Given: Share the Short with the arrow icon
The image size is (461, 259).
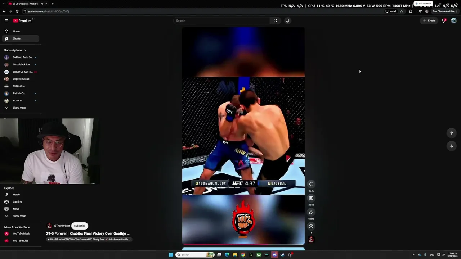Looking at the screenshot, I should [311, 212].
